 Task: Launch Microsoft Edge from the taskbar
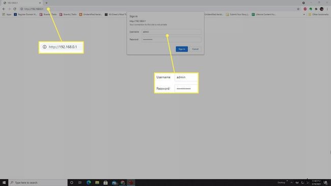tap(89, 182)
